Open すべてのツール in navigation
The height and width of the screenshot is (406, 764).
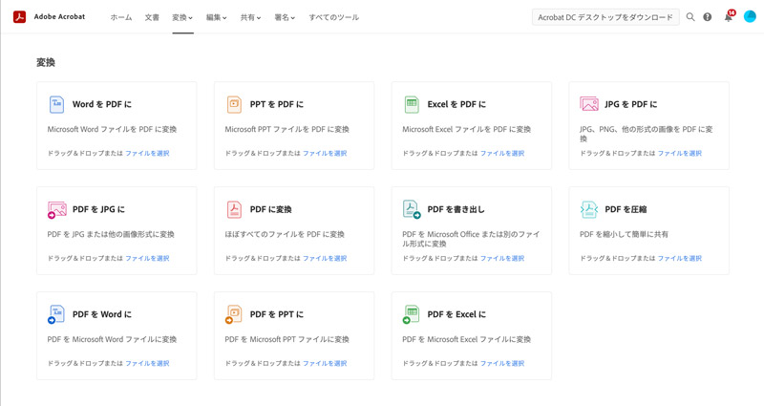point(333,17)
